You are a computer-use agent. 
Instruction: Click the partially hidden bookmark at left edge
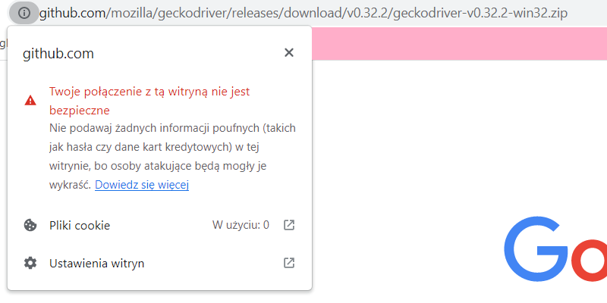[x=3, y=44]
